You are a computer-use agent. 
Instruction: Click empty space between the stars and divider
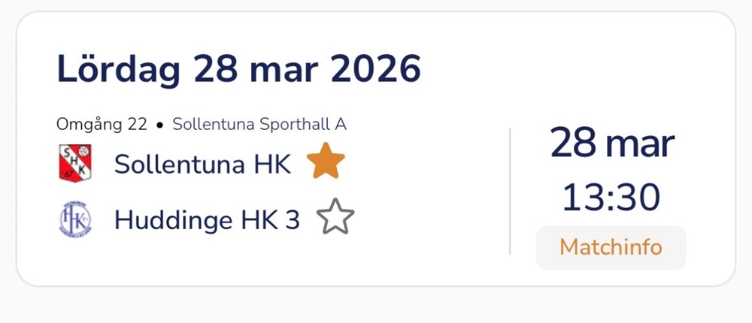(x=429, y=192)
